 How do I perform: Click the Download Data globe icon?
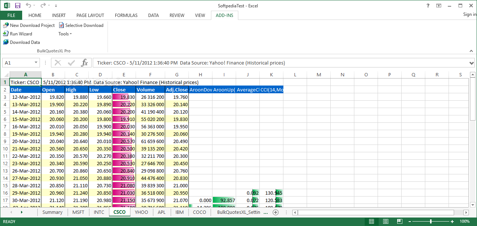click(x=6, y=42)
